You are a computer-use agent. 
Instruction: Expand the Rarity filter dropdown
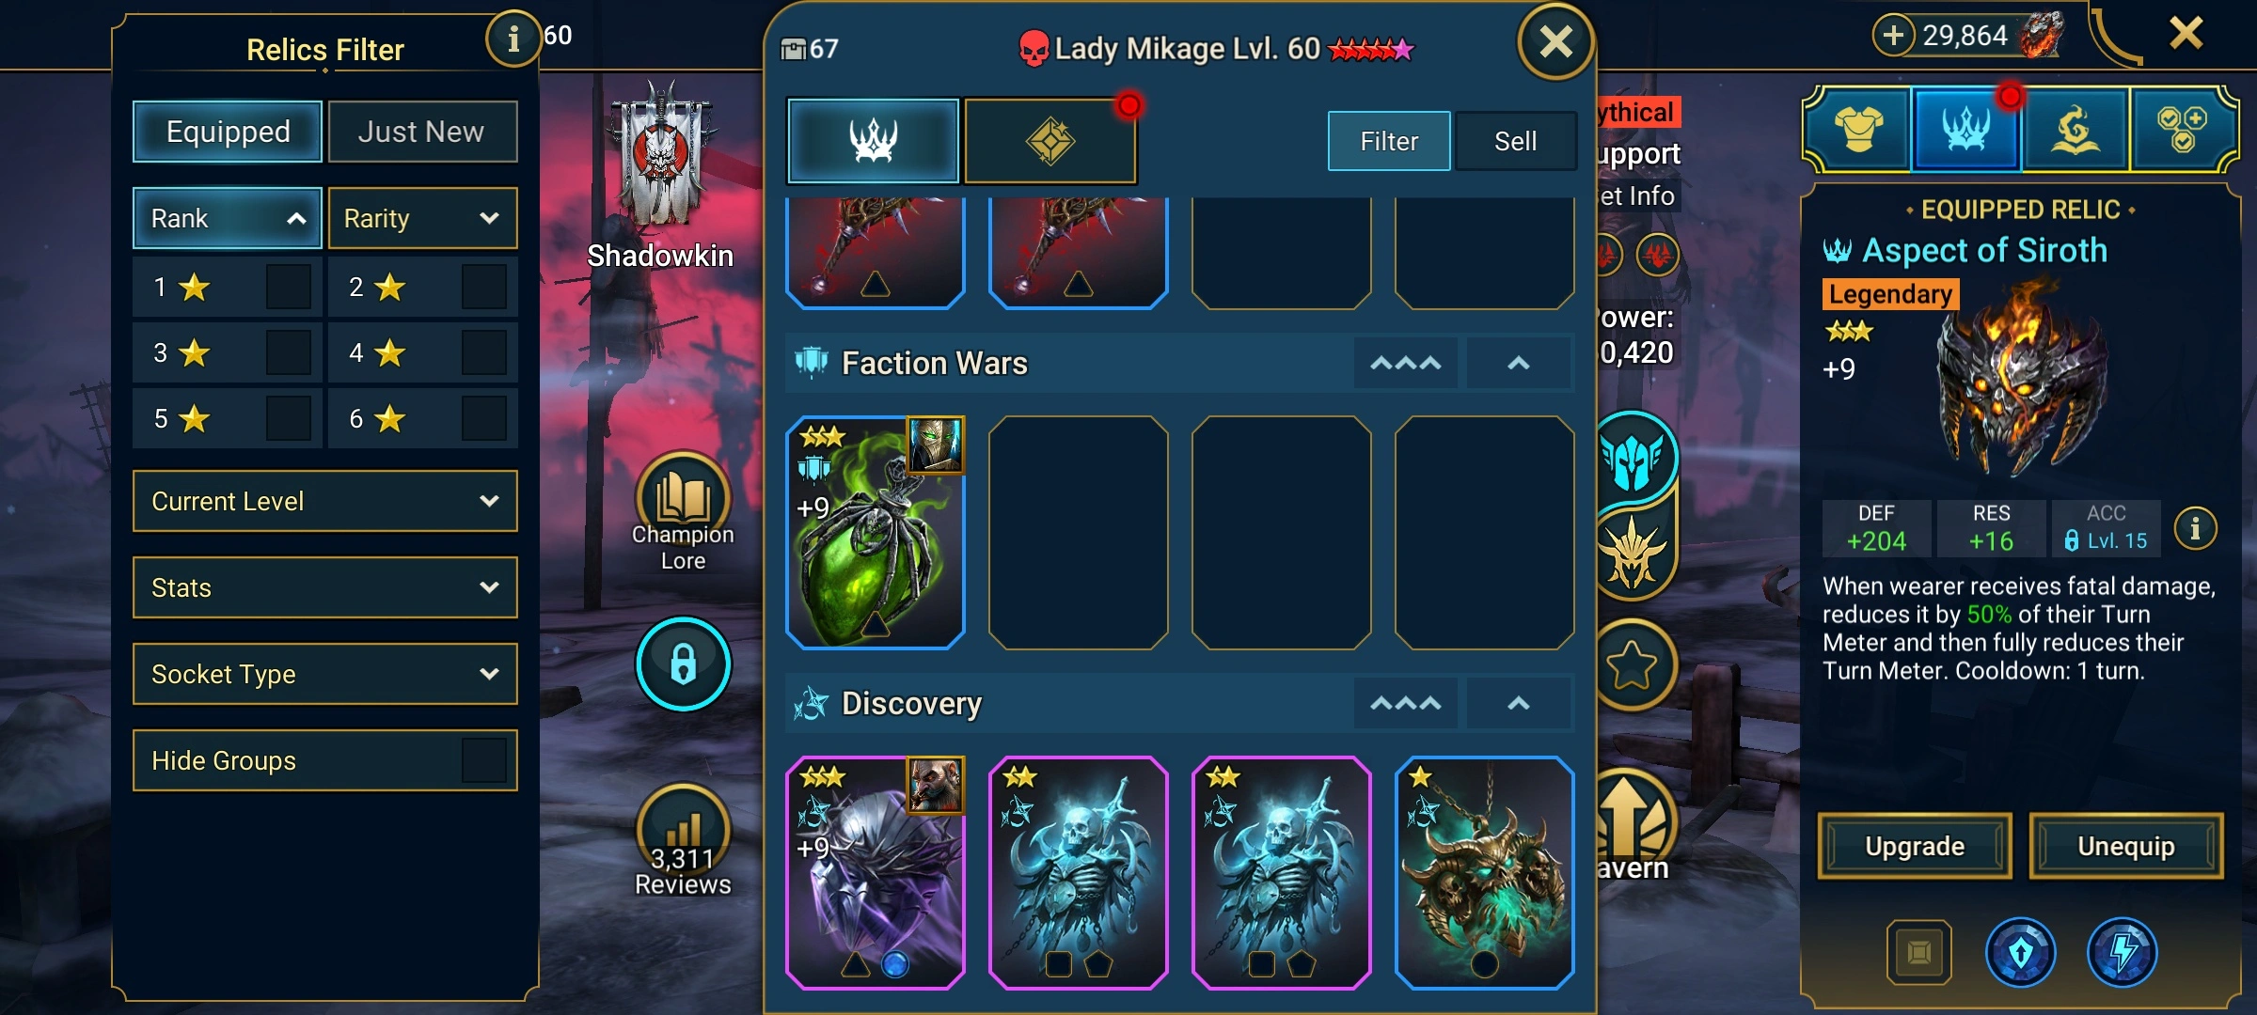click(x=422, y=218)
